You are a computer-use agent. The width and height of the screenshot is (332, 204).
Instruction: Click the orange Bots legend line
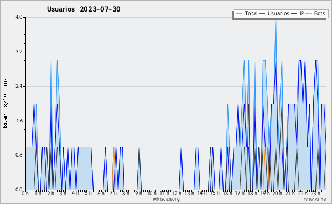click(309, 14)
